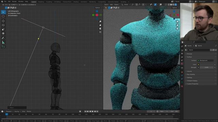Select the Transform tool in left toolbar
The height and width of the screenshot is (122, 218).
tap(3, 34)
